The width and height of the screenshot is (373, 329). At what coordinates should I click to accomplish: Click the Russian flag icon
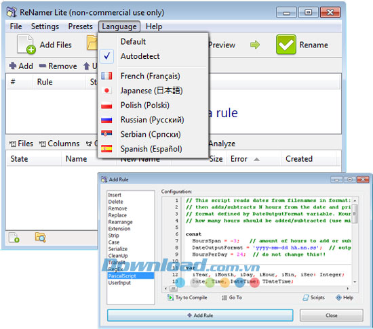[x=106, y=120]
